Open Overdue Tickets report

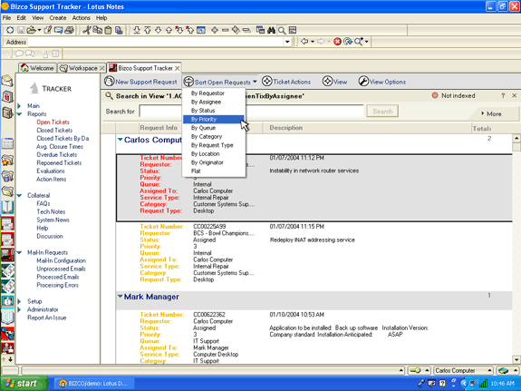pos(57,155)
